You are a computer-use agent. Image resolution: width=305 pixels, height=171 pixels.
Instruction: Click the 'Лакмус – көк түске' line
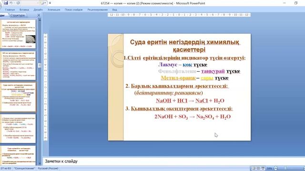183,65
